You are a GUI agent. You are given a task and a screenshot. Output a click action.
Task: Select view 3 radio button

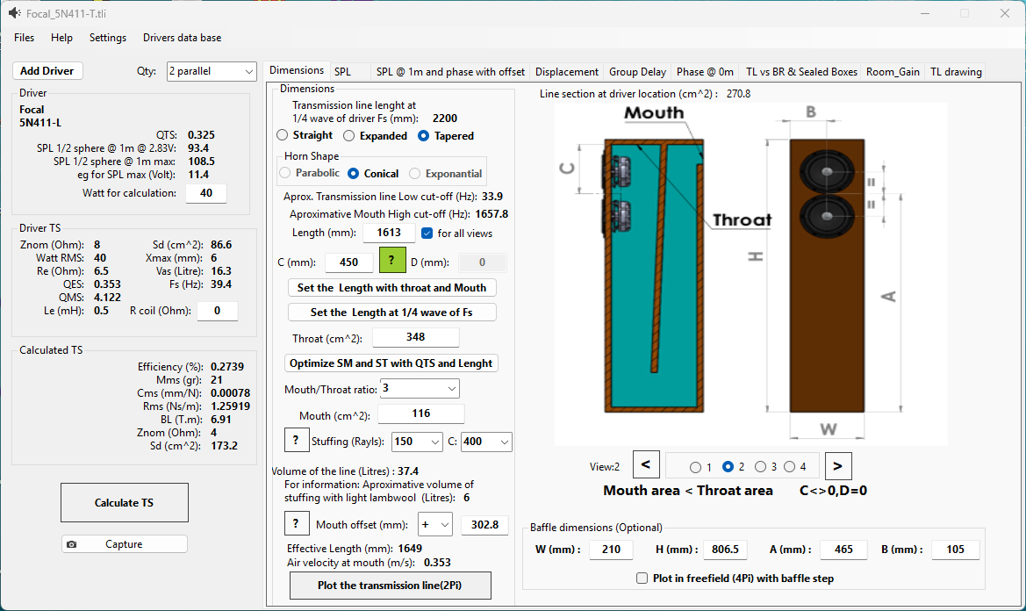[760, 467]
